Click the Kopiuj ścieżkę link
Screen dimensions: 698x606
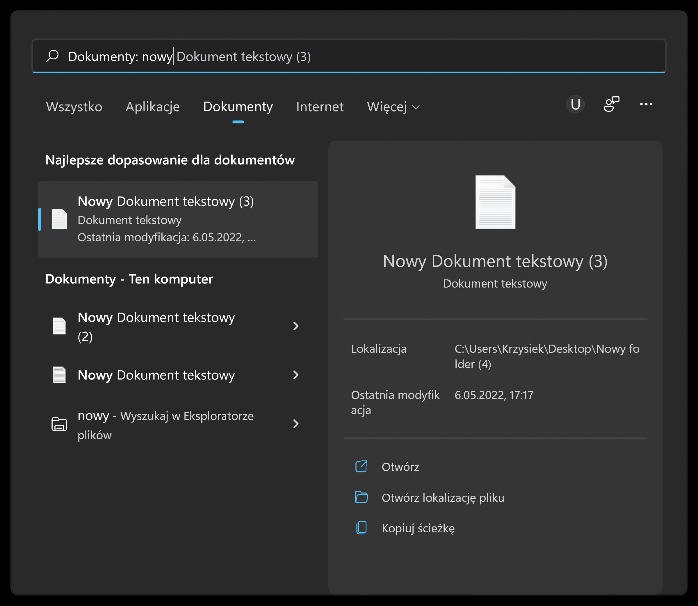click(418, 528)
